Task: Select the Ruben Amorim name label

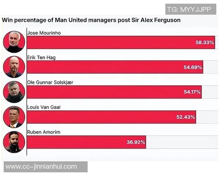Action: coord(44,132)
